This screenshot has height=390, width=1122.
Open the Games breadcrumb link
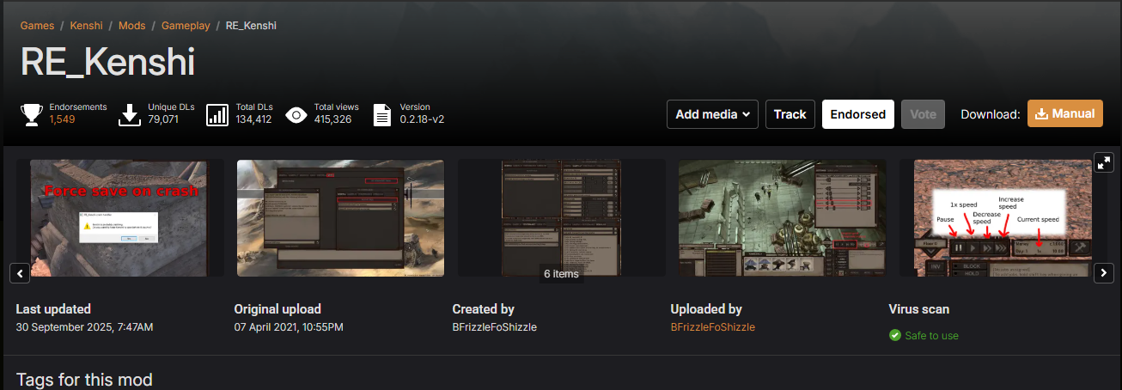click(37, 26)
